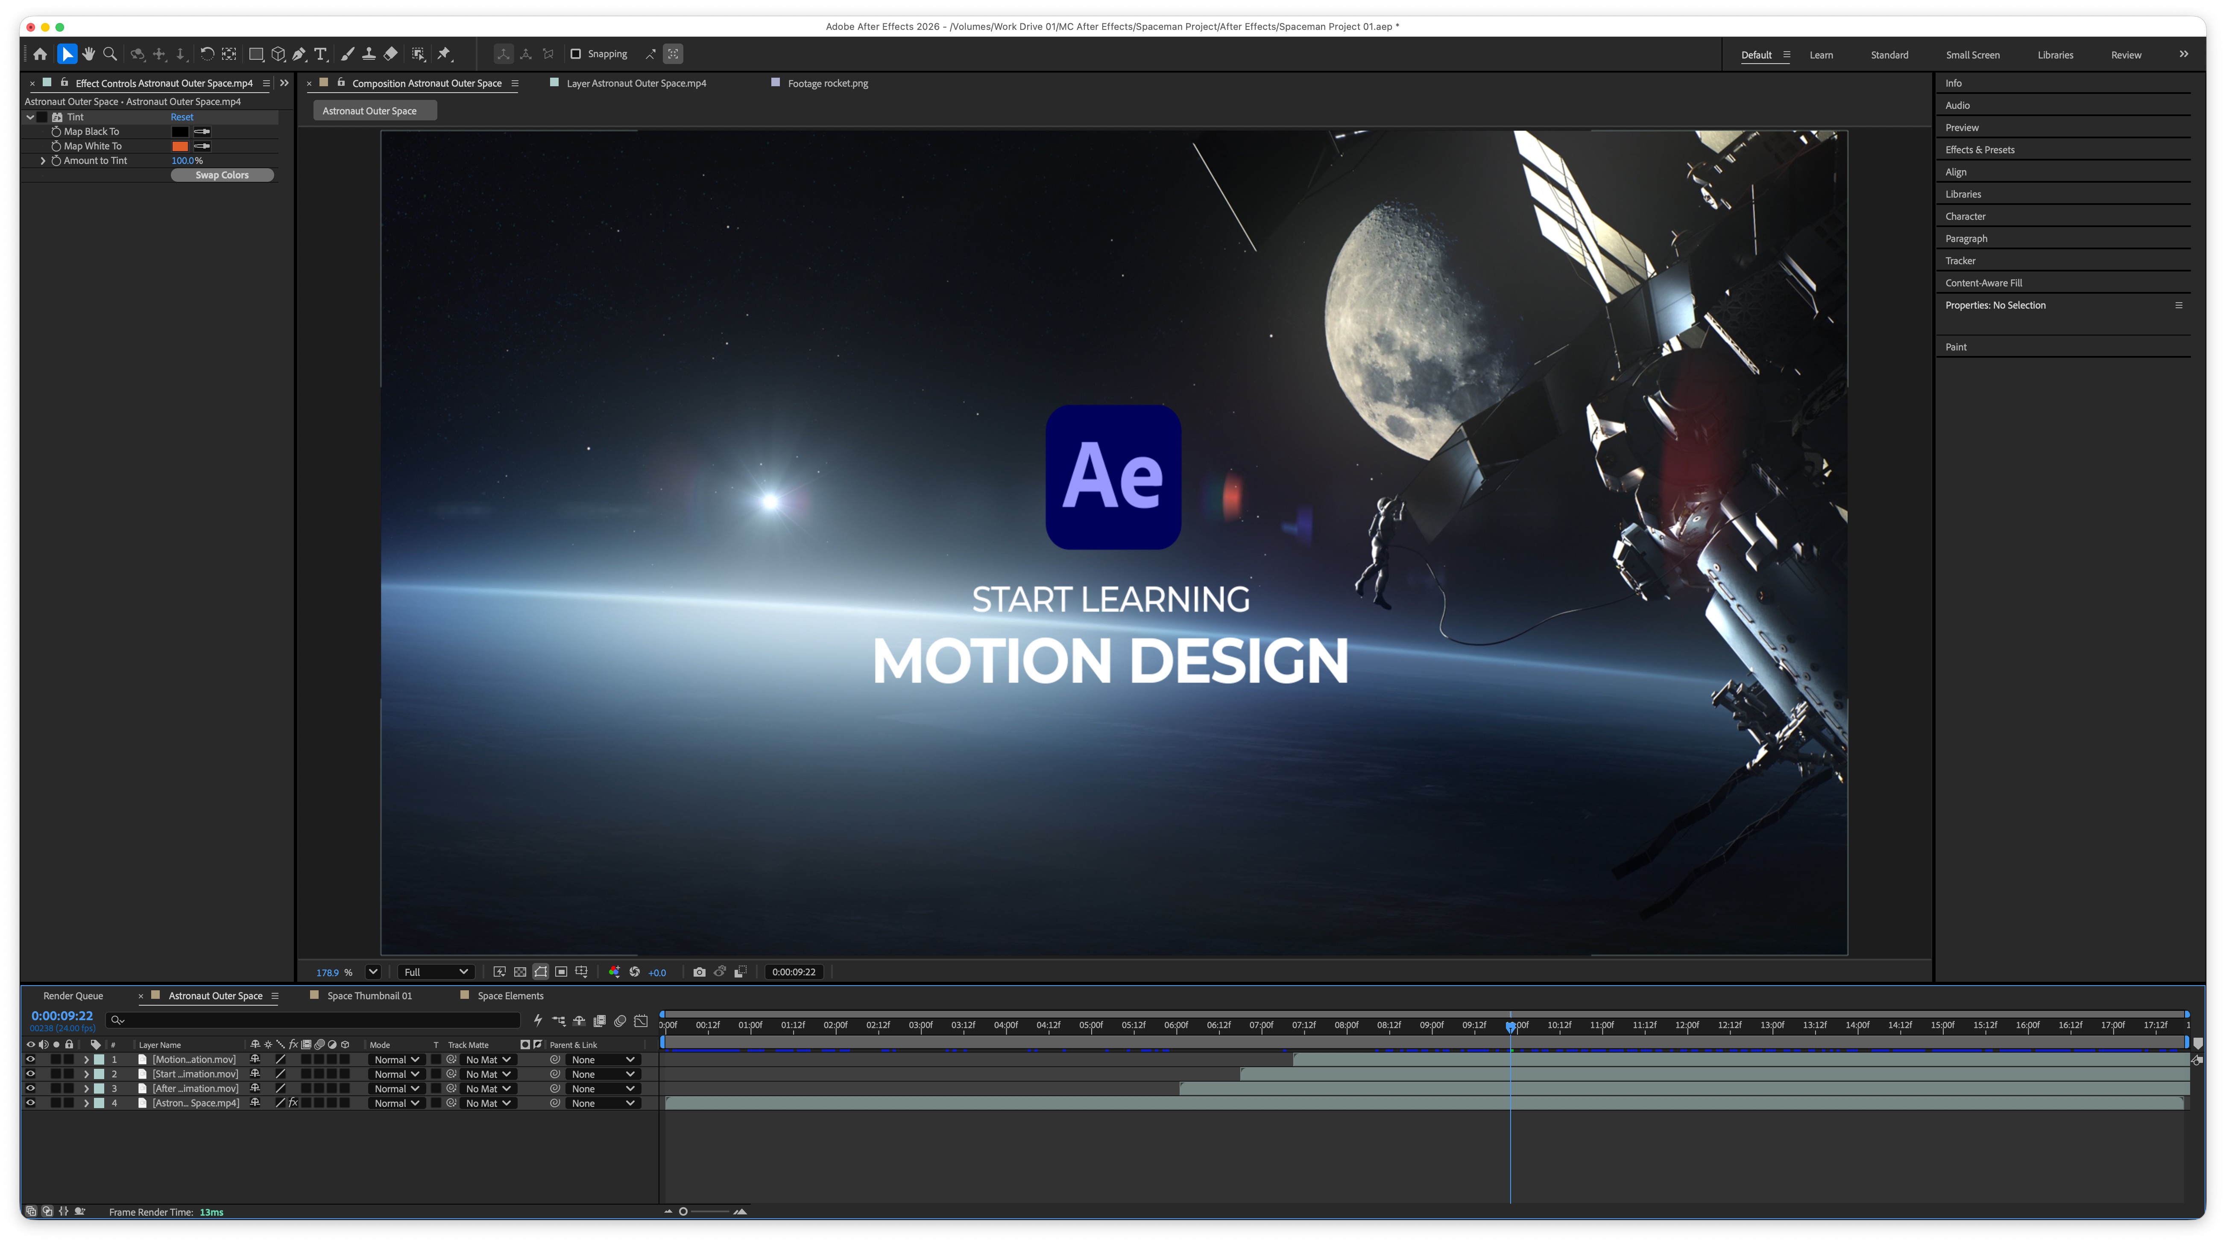Open the Footage rocket.png tab
The width and height of the screenshot is (2226, 1243).
tap(828, 84)
